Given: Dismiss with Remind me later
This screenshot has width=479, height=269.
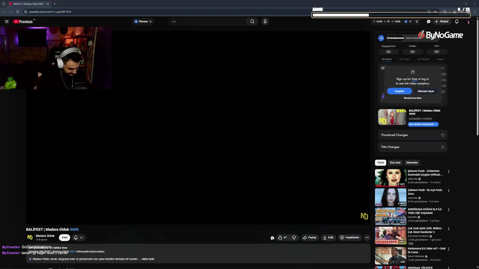Looking at the screenshot, I should (x=412, y=98).
